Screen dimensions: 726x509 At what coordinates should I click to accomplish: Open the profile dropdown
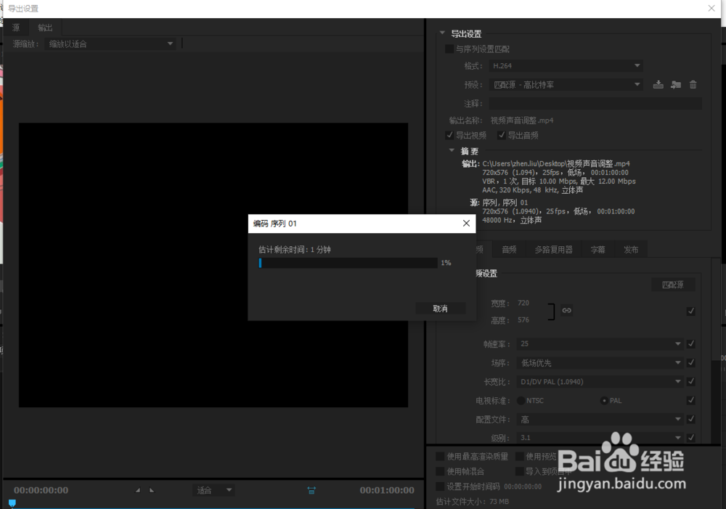(600, 419)
